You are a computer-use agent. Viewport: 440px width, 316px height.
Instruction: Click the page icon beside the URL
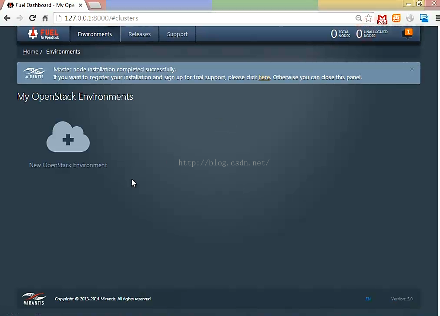click(x=59, y=18)
